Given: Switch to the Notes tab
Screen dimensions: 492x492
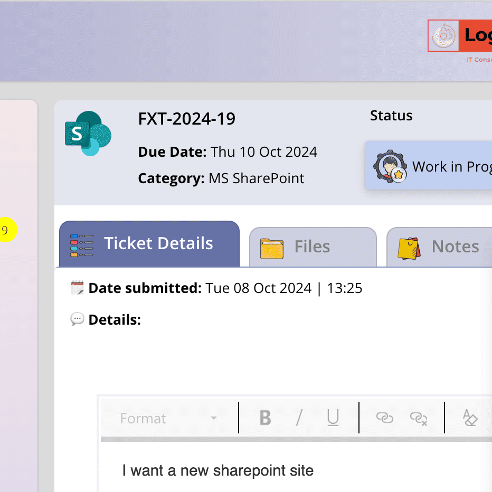Looking at the screenshot, I should (439, 247).
